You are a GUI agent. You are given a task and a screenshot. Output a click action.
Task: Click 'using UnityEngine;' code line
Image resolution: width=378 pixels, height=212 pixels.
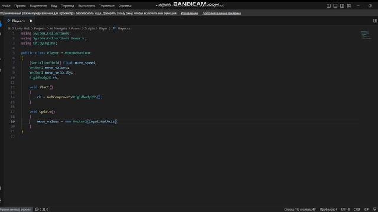39,43
